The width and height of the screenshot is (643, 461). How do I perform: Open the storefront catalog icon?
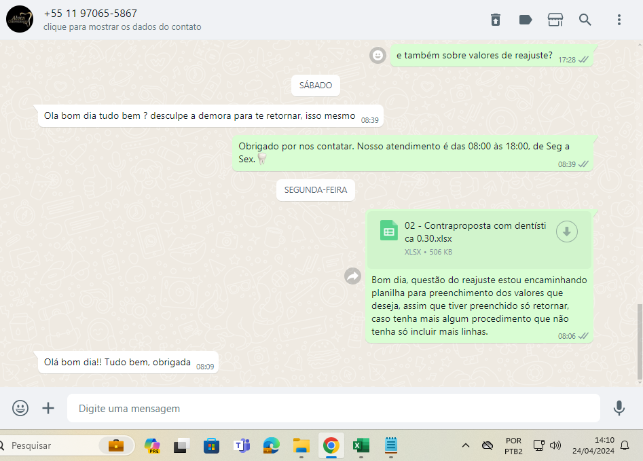[555, 20]
